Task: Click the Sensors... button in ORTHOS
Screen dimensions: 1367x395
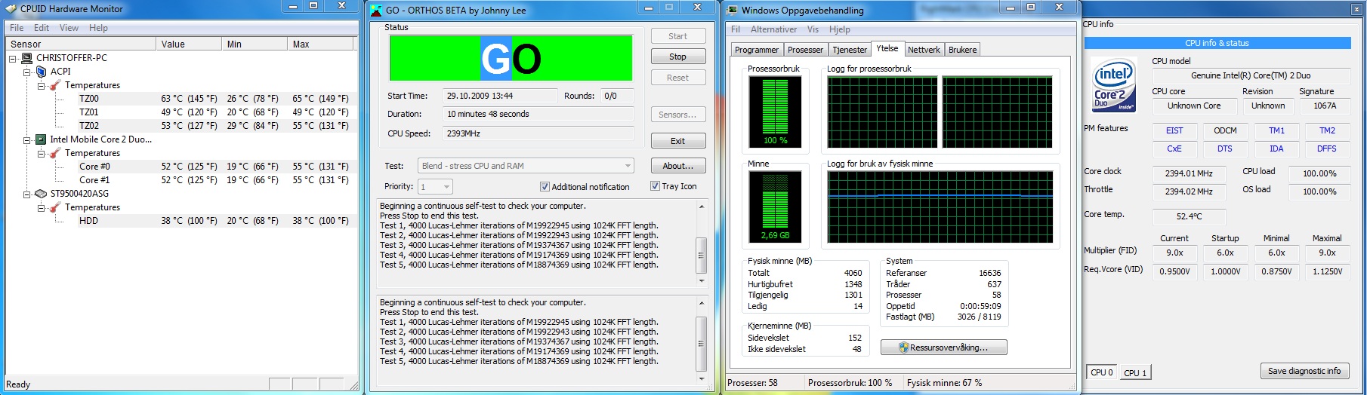Action: tap(677, 115)
